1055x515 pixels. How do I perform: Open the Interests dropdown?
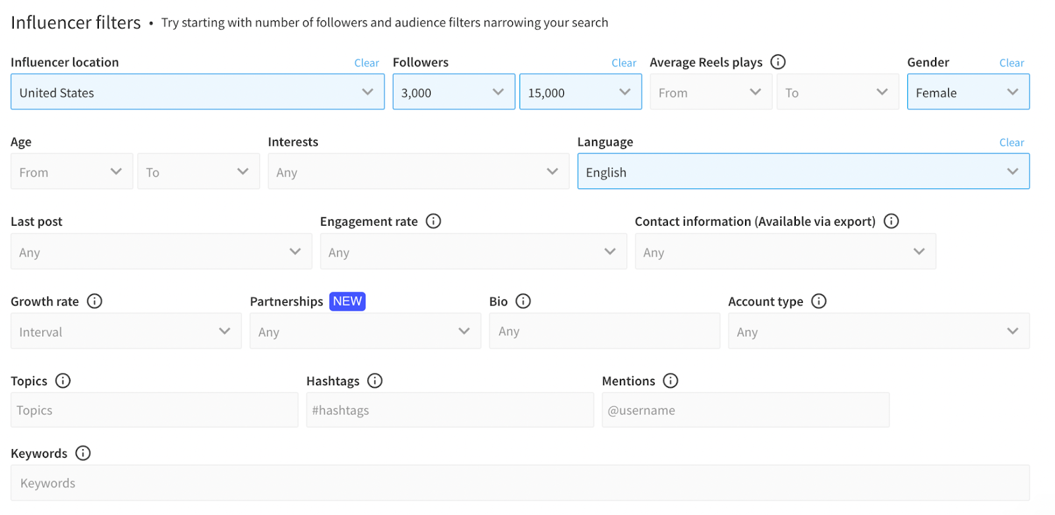tap(418, 172)
